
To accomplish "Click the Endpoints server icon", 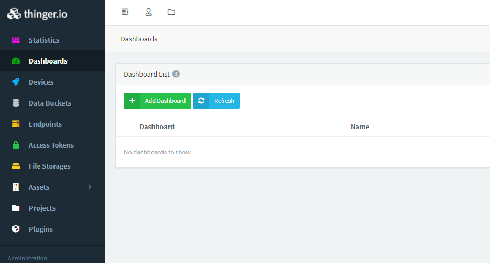I will pos(16,124).
